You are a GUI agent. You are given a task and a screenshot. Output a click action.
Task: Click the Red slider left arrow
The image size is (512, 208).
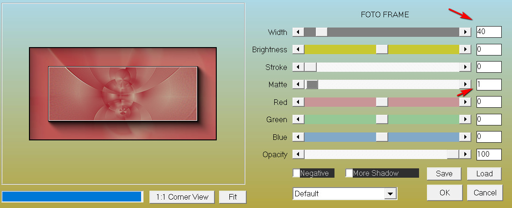[x=298, y=102]
